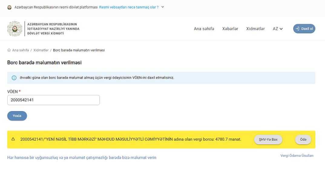Click the Yoxla check button
The height and width of the screenshot is (174, 325).
point(17,116)
